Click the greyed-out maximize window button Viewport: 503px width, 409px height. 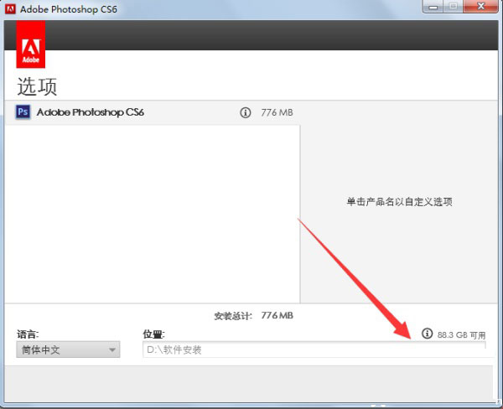pos(453,7)
